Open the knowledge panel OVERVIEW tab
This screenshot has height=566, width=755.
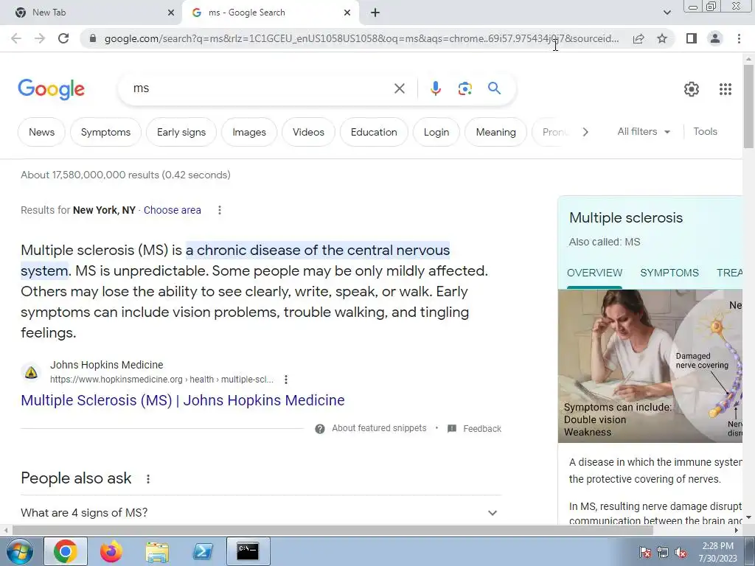click(x=595, y=273)
